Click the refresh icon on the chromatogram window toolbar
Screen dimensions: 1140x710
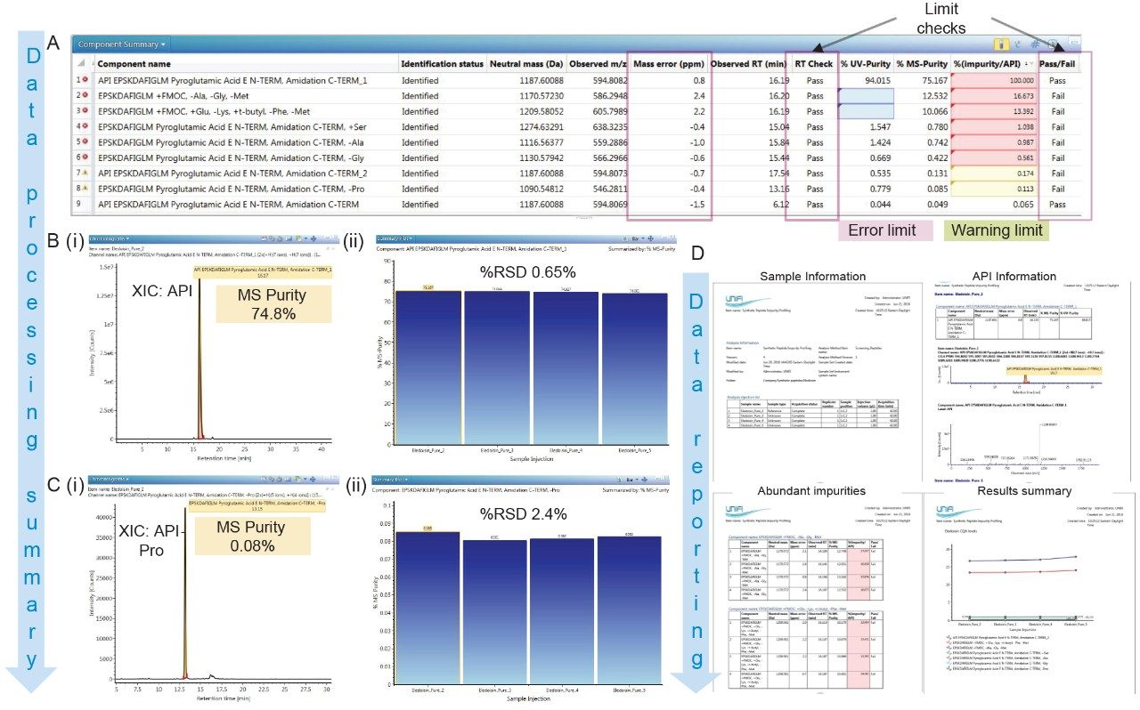280,238
